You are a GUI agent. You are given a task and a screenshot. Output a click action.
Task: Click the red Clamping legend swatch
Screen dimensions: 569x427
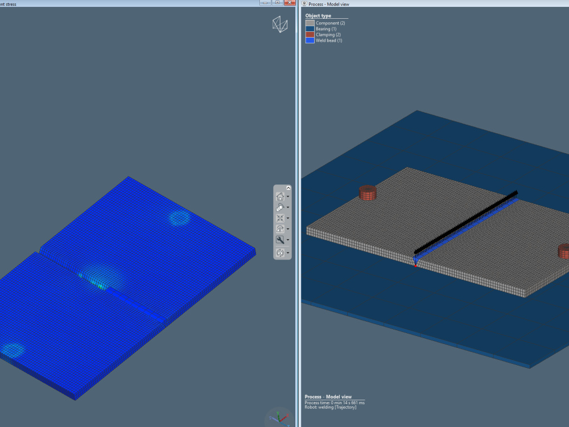[310, 35]
